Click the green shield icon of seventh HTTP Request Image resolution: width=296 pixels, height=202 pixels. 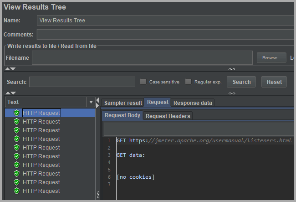pyautogui.click(x=17, y=165)
